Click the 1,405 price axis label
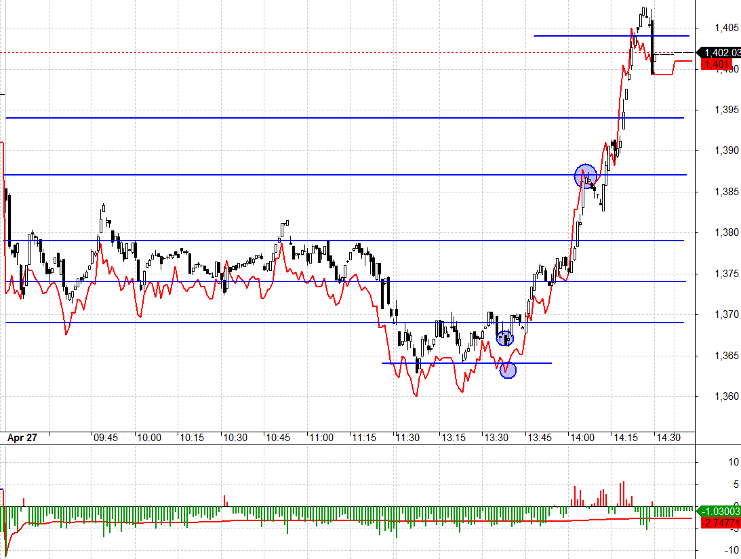The width and height of the screenshot is (741, 559). click(x=726, y=28)
